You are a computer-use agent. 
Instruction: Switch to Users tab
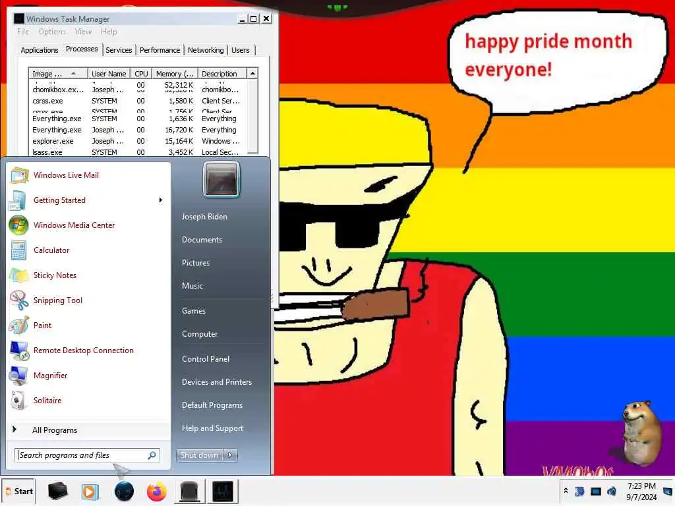tap(240, 50)
